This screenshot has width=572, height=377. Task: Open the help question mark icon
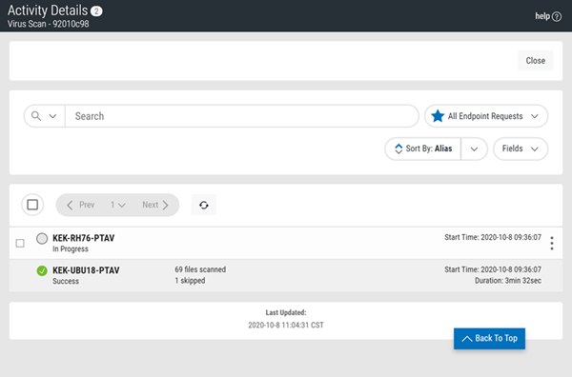pos(557,17)
